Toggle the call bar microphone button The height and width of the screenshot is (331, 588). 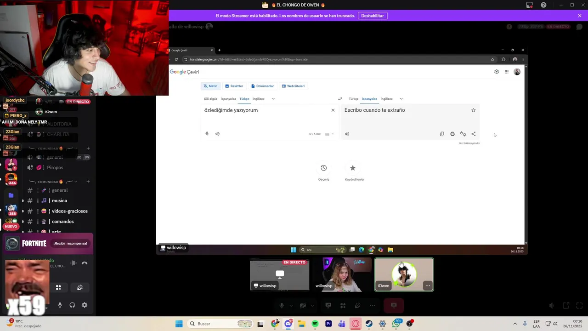pos(282,305)
